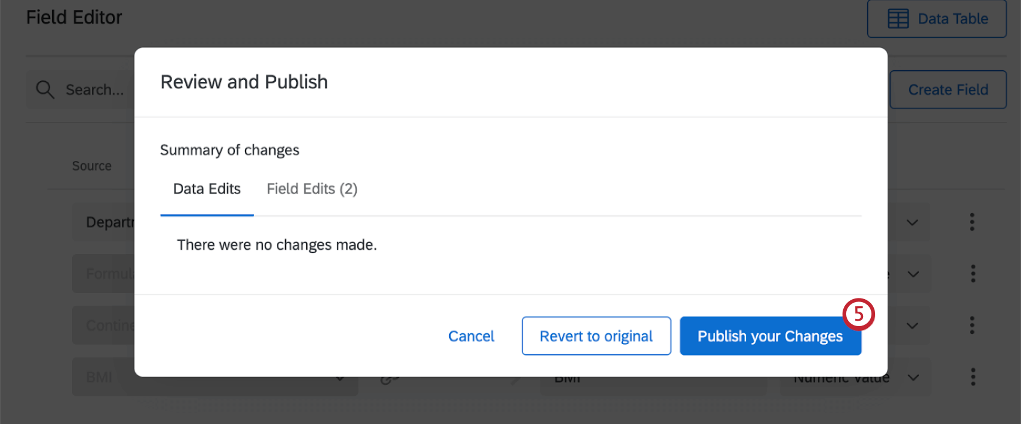Open three-dot menu for BMI row
Screen dimensions: 1021x424
972,377
